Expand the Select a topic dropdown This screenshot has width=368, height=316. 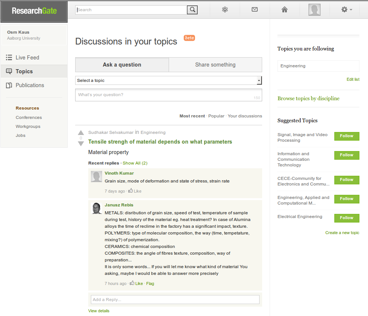pos(259,80)
